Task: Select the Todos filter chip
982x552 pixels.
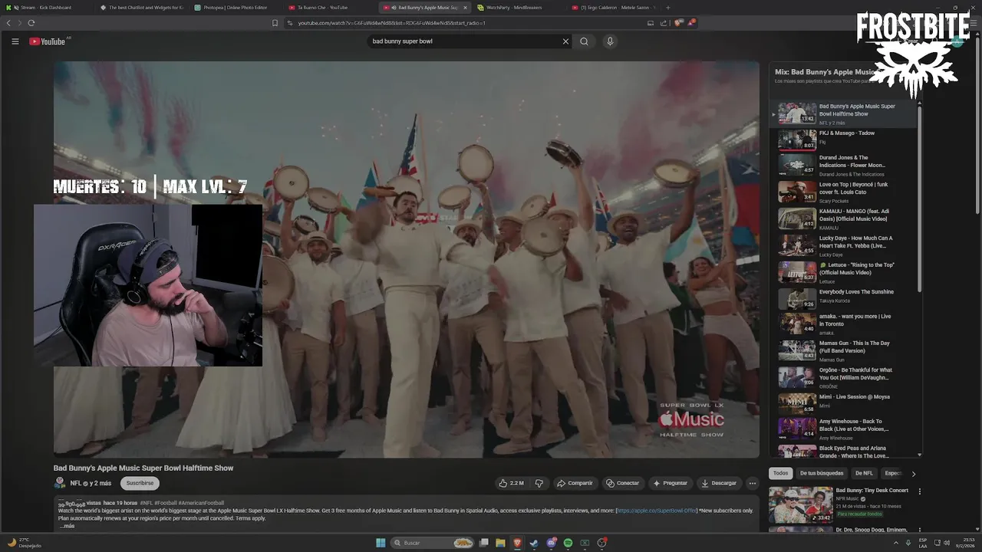Action: pyautogui.click(x=780, y=473)
